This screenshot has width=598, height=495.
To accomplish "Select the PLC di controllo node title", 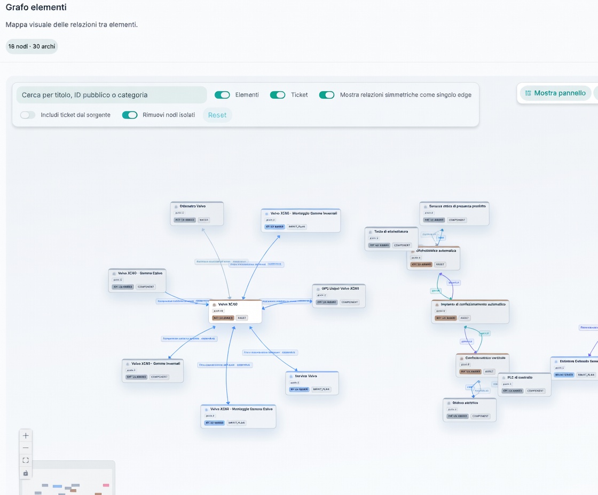I will point(520,378).
